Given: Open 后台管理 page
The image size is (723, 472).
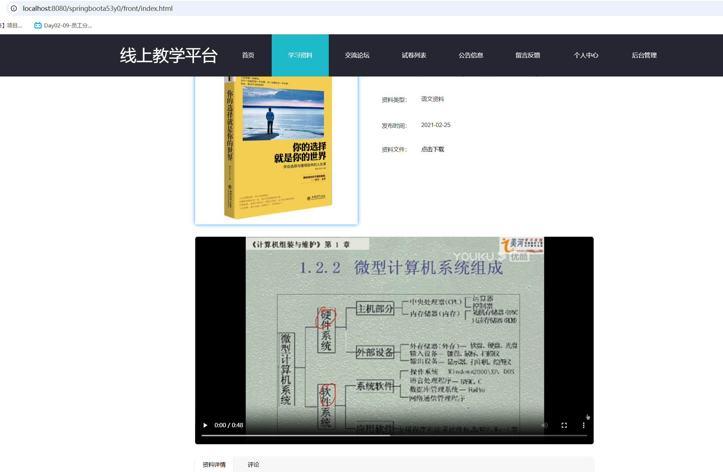Looking at the screenshot, I should 644,55.
